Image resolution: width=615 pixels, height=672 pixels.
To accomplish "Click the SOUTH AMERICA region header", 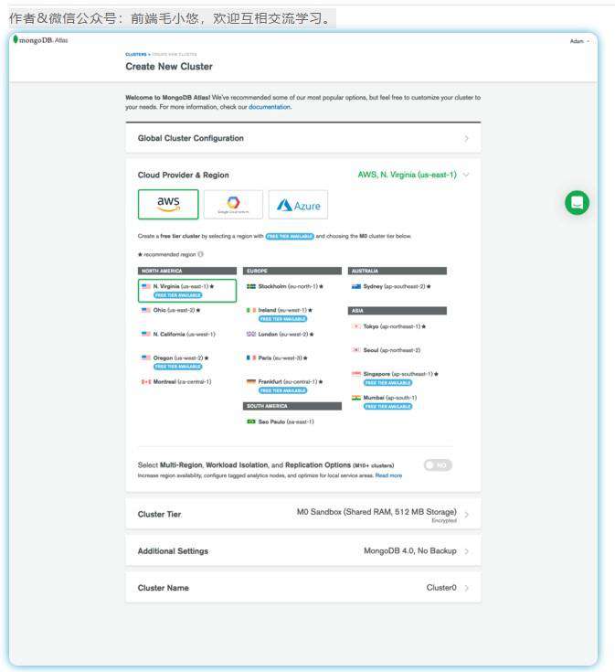I will tap(292, 406).
